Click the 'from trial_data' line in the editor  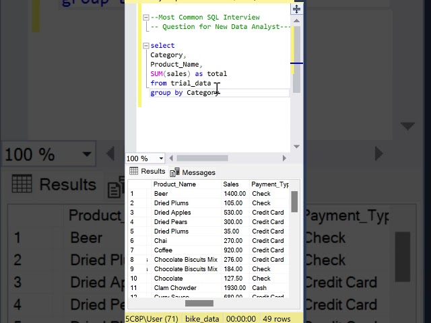coord(180,83)
